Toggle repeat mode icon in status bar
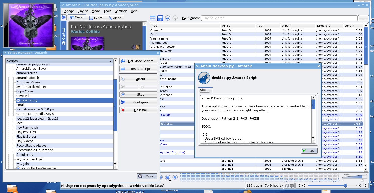This screenshot has width=374, height=193. click(287, 186)
